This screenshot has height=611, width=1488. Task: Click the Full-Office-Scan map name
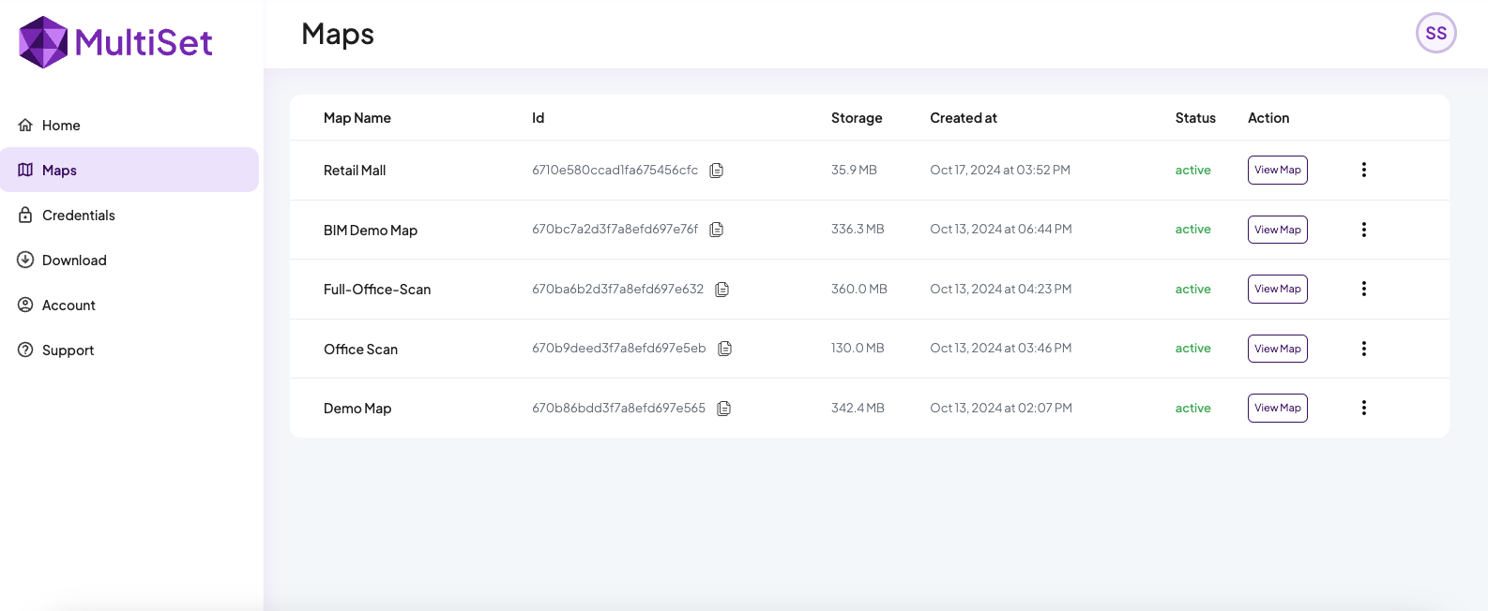(377, 290)
